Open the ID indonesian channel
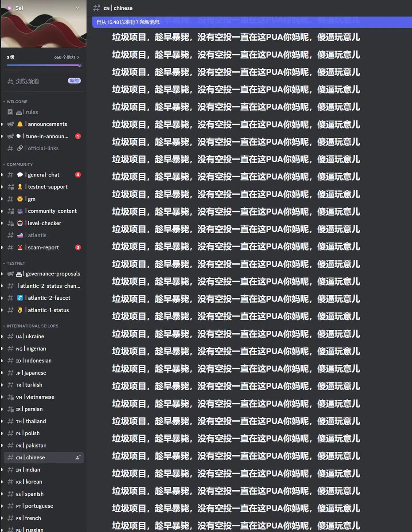Viewport: 412px width, 532px height. pyautogui.click(x=43, y=360)
